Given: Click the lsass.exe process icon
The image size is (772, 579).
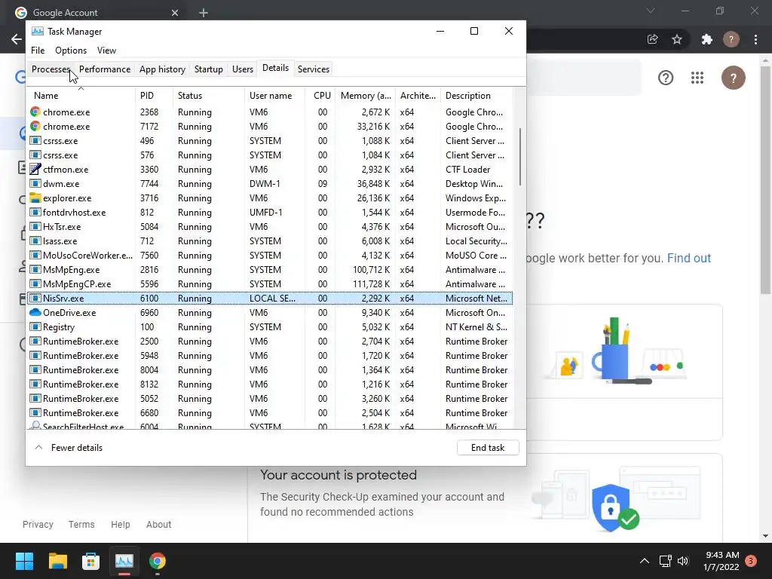Looking at the screenshot, I should [x=35, y=240].
